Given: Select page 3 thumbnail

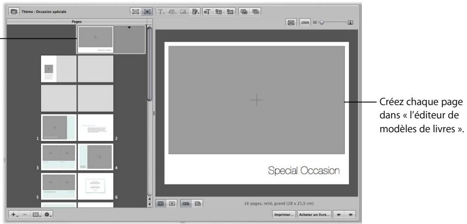Looking at the screenshot, I should pyautogui.click(x=59, y=157).
